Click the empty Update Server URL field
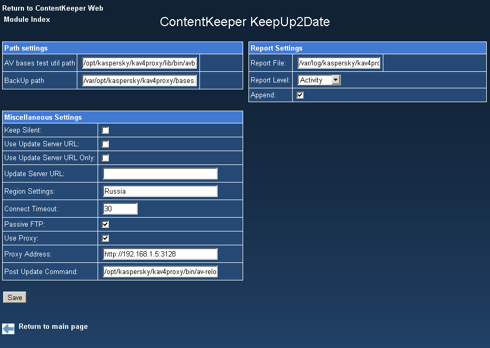 [x=160, y=173]
